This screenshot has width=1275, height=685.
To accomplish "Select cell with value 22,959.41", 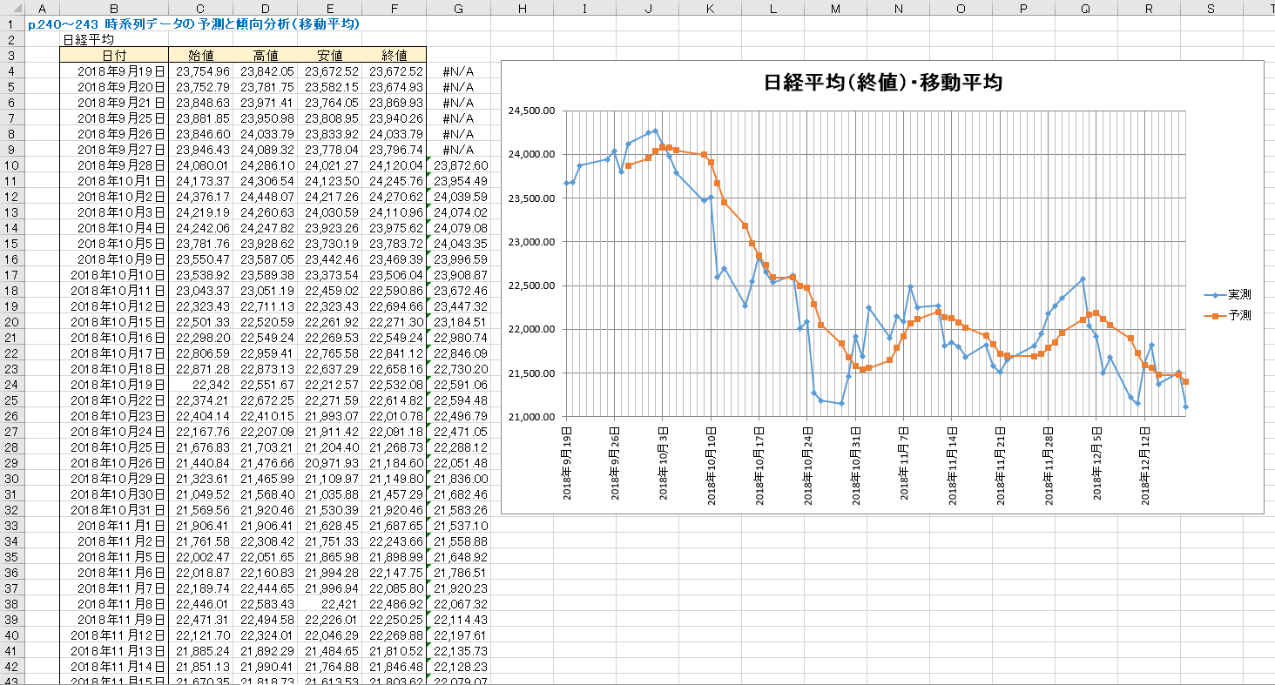I will point(265,353).
